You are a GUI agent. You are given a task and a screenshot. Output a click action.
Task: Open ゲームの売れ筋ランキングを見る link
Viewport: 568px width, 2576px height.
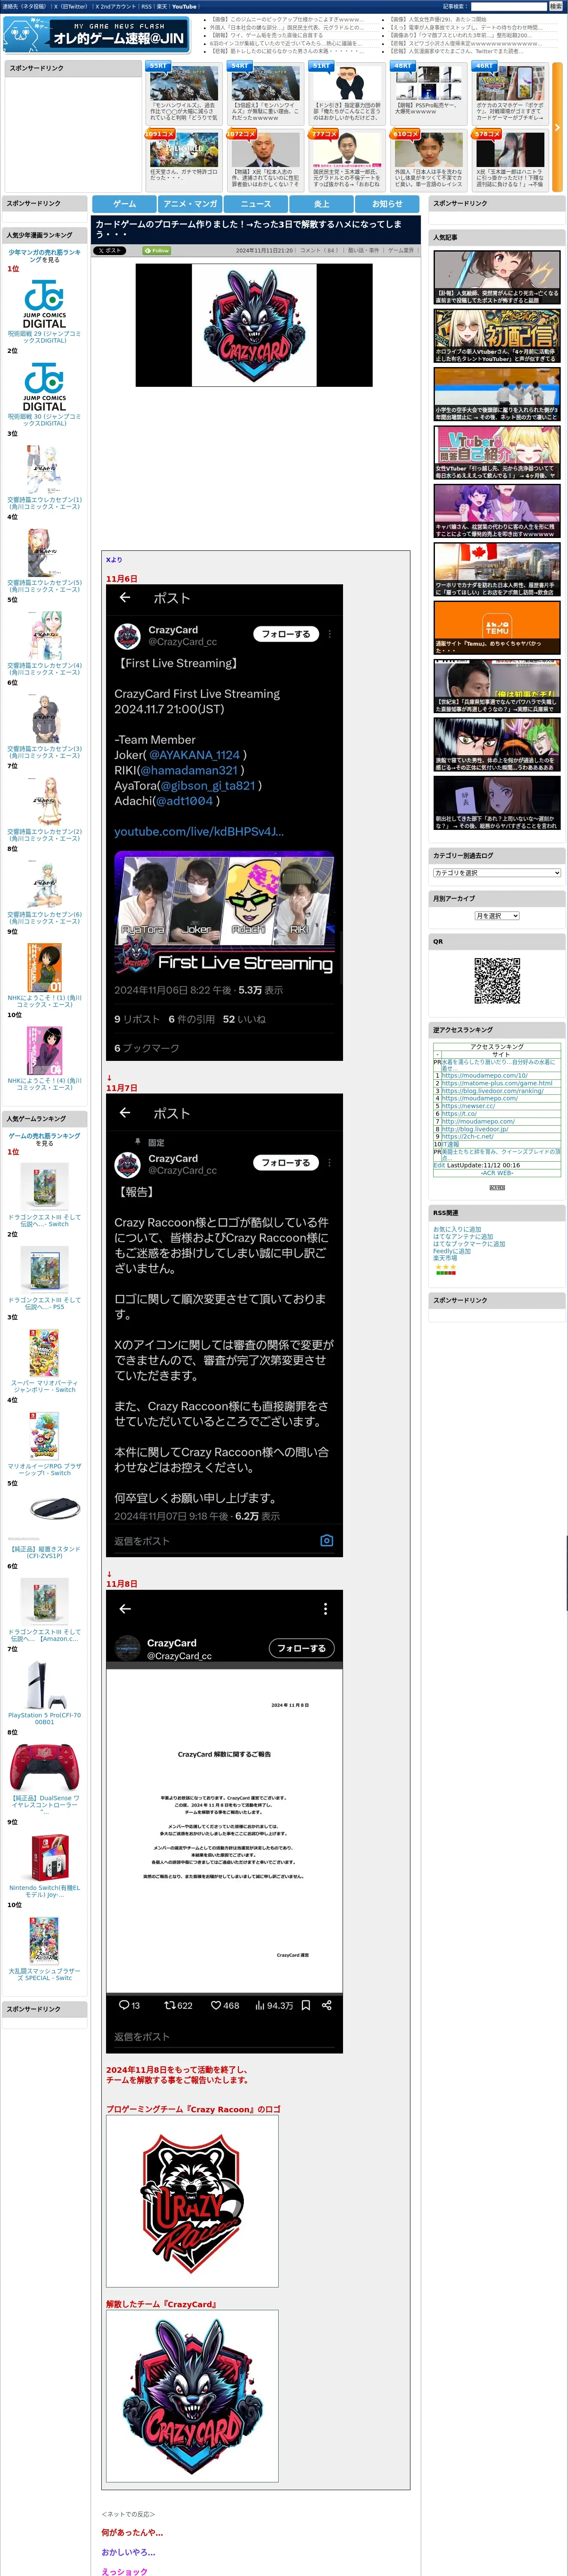click(x=44, y=1139)
